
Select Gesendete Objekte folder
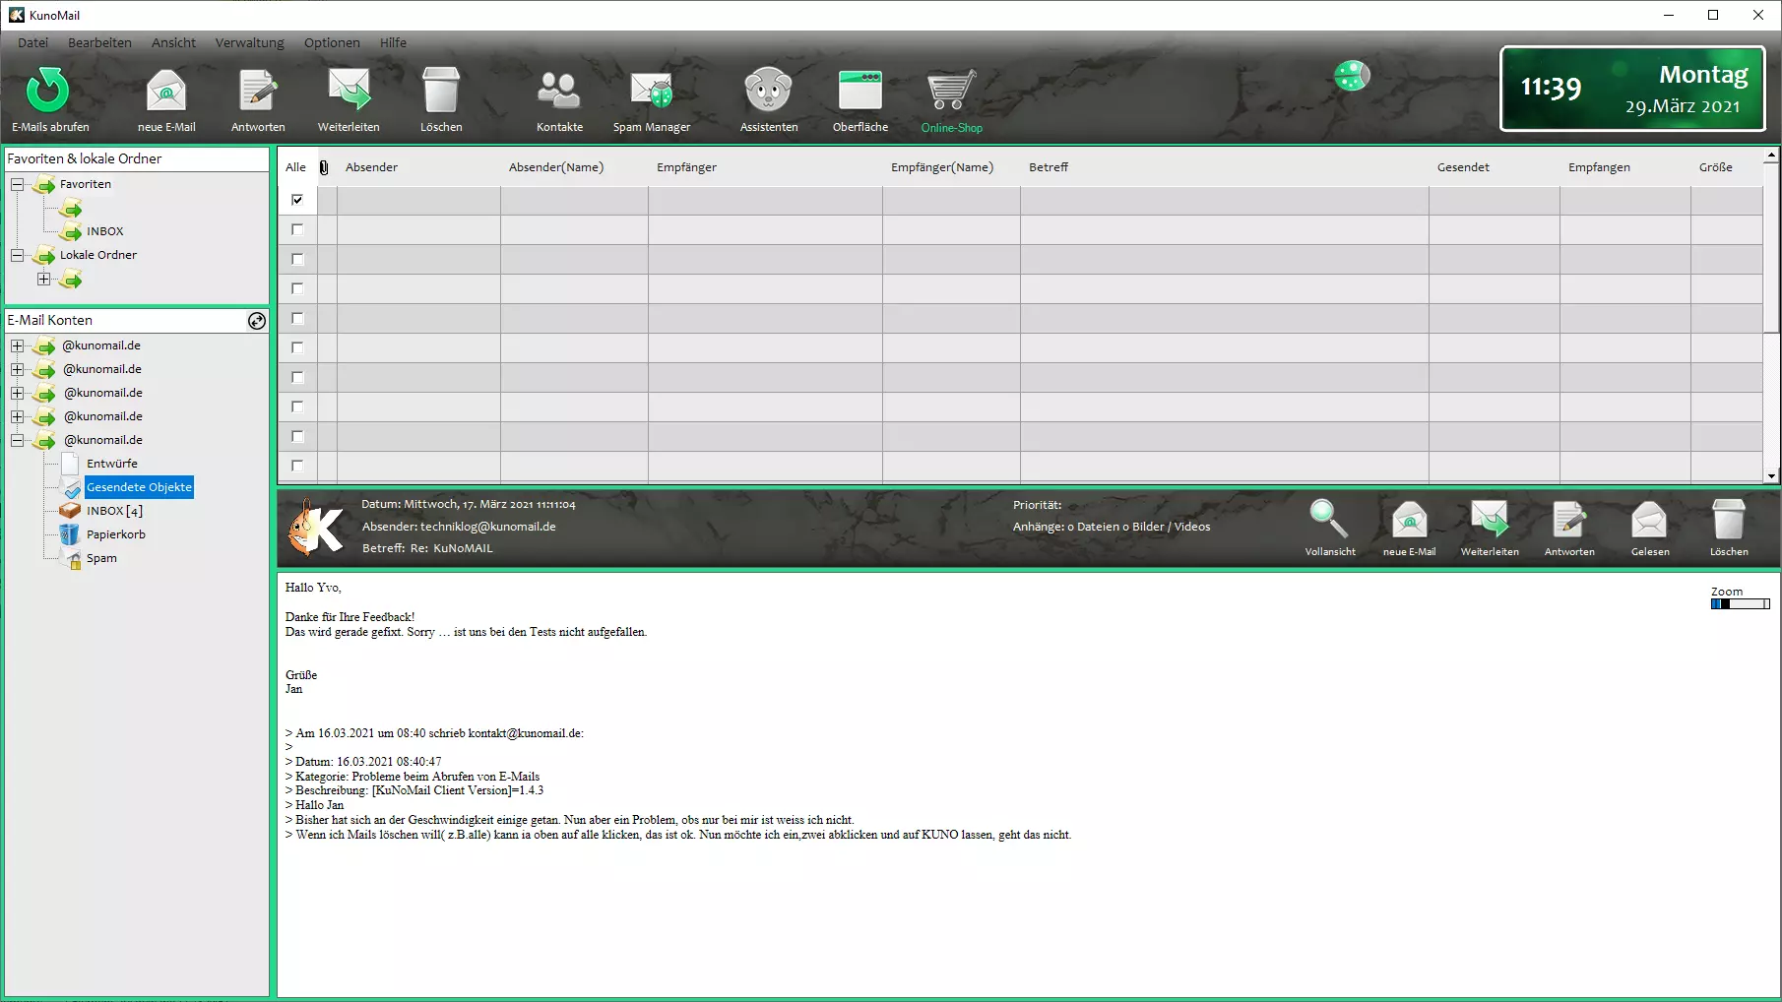tap(139, 487)
